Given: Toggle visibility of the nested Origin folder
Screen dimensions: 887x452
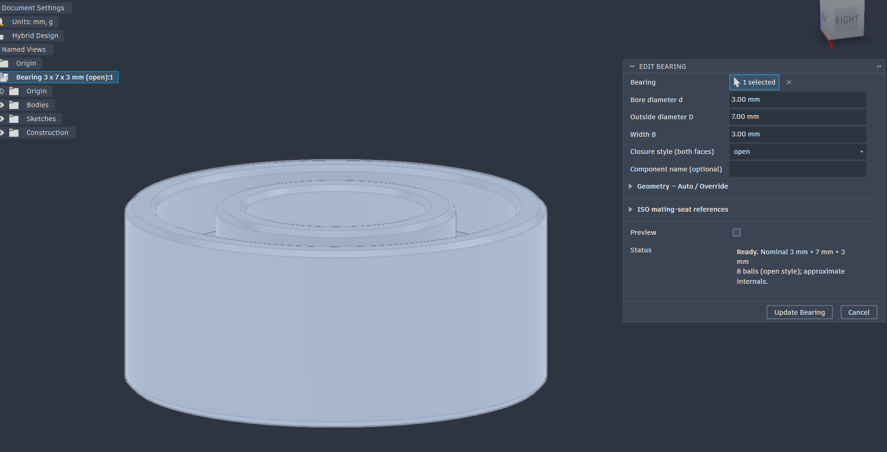Looking at the screenshot, I should [2, 91].
